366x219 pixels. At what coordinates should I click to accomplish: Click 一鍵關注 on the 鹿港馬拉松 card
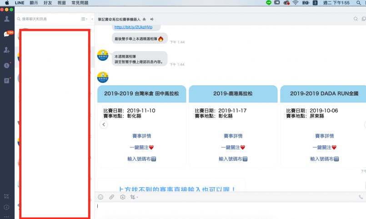coord(233,147)
